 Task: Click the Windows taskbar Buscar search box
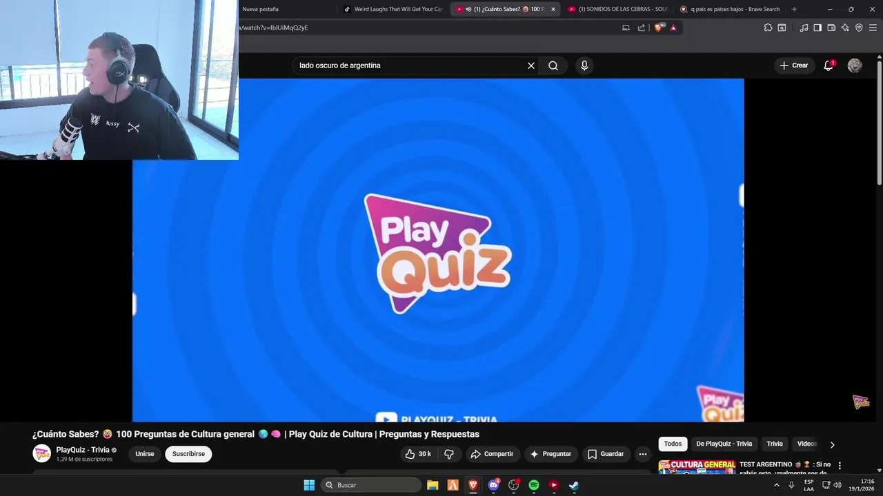373,485
